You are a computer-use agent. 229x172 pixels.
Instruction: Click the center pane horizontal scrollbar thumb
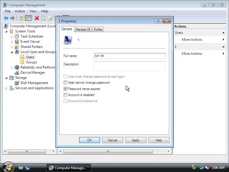(x=108, y=151)
